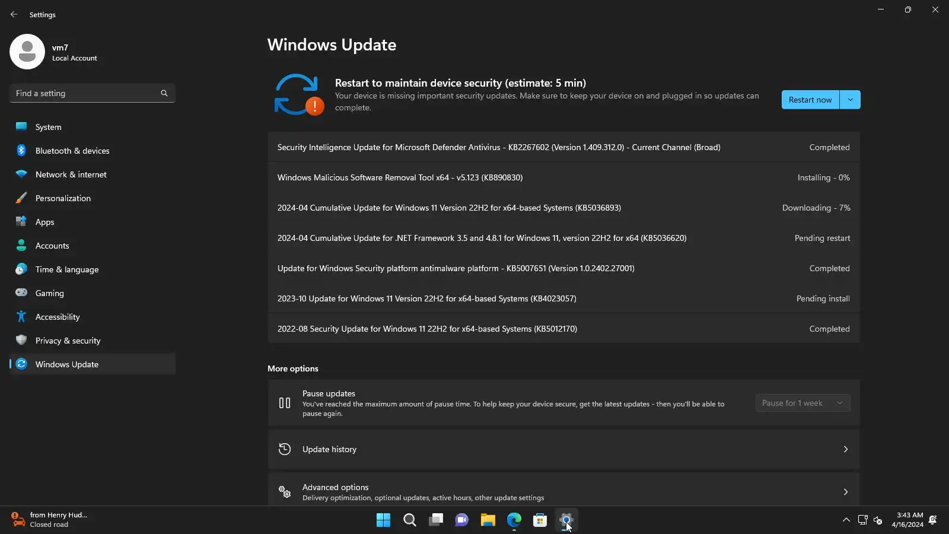Open Network & internet Wi-Fi icon
Viewport: 949px width, 534px height.
click(21, 174)
